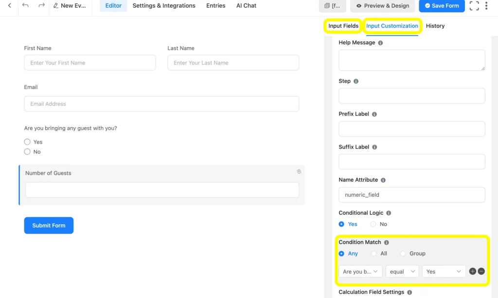Click the Step input field
498x298 pixels.
coord(411,96)
